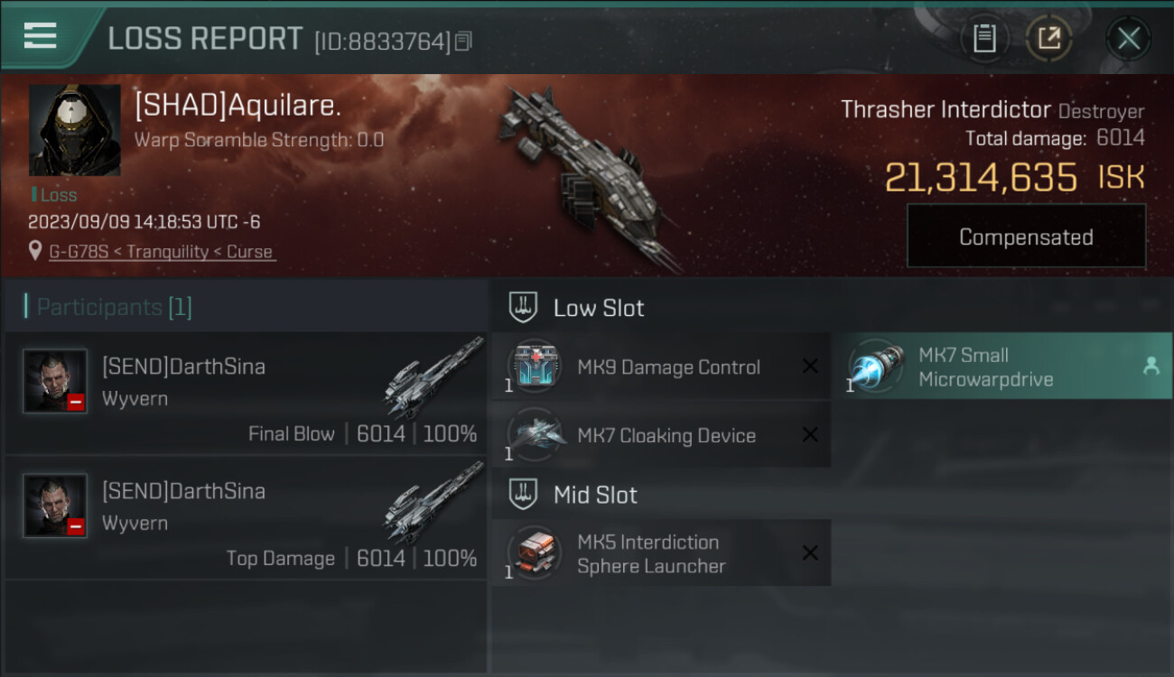Open the DarthSina Top Damage entry
The image size is (1174, 677).
coord(246,517)
